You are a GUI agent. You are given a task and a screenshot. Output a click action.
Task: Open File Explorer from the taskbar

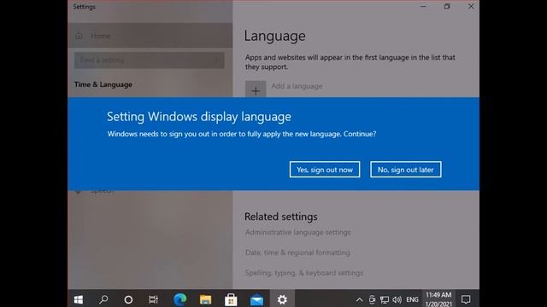point(205,299)
